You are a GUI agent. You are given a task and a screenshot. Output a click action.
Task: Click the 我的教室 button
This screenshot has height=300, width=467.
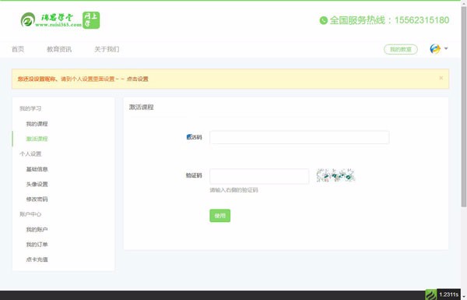click(x=401, y=49)
